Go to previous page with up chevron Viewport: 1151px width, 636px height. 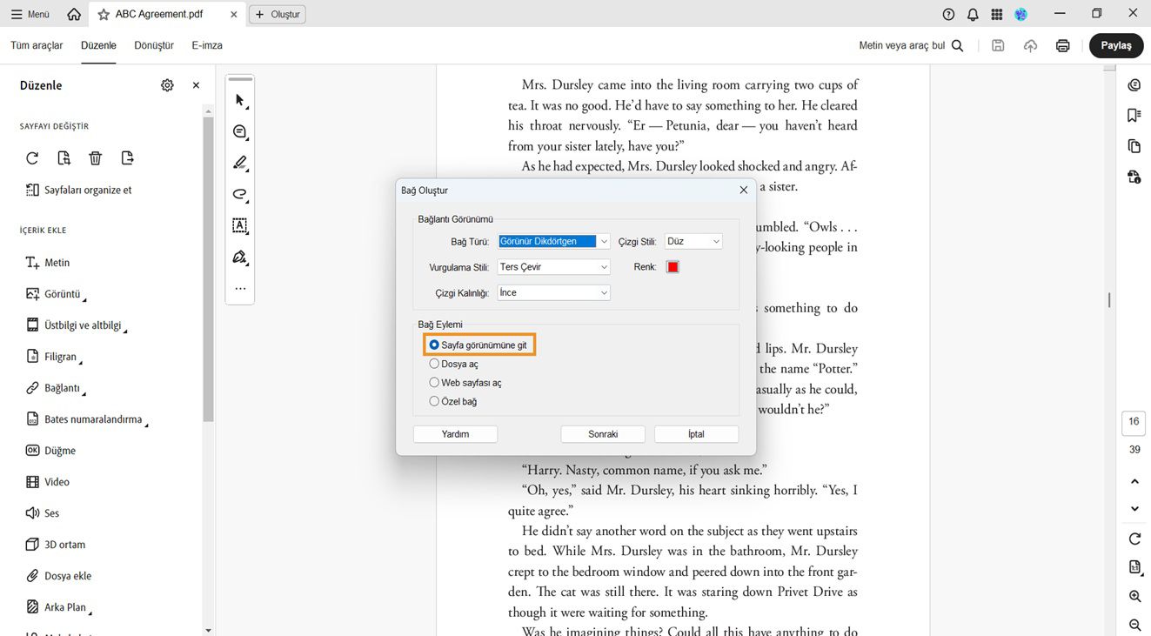pyautogui.click(x=1134, y=482)
